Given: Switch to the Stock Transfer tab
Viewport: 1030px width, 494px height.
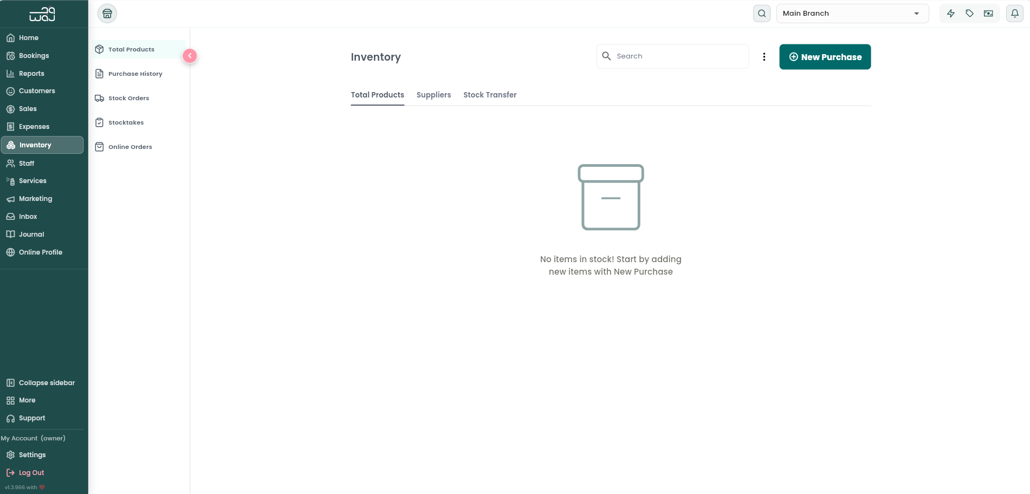Looking at the screenshot, I should [x=490, y=95].
